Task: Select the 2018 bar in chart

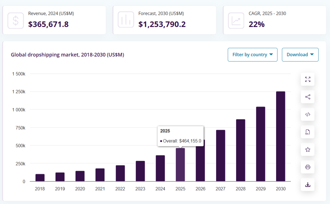Action: 40,178
